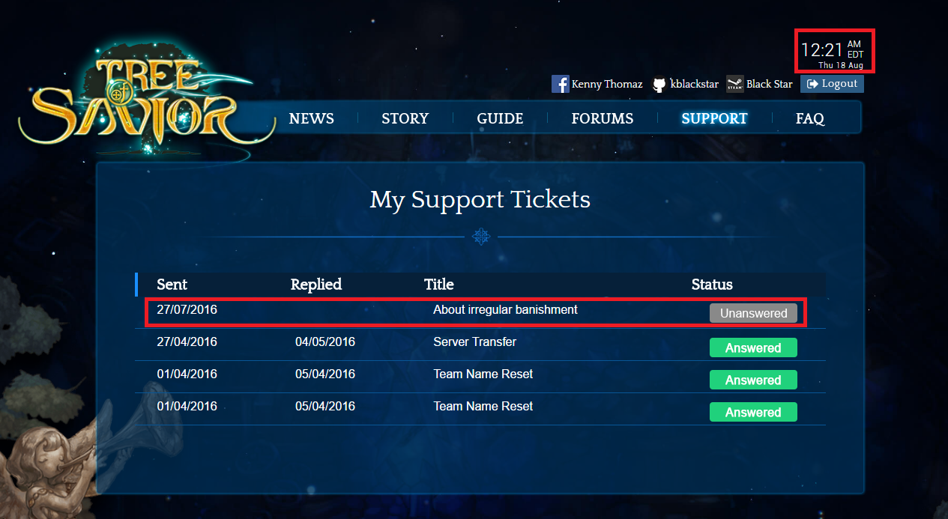Click the snowflake ornament under the page title
The height and width of the screenshot is (519, 948).
tap(480, 237)
